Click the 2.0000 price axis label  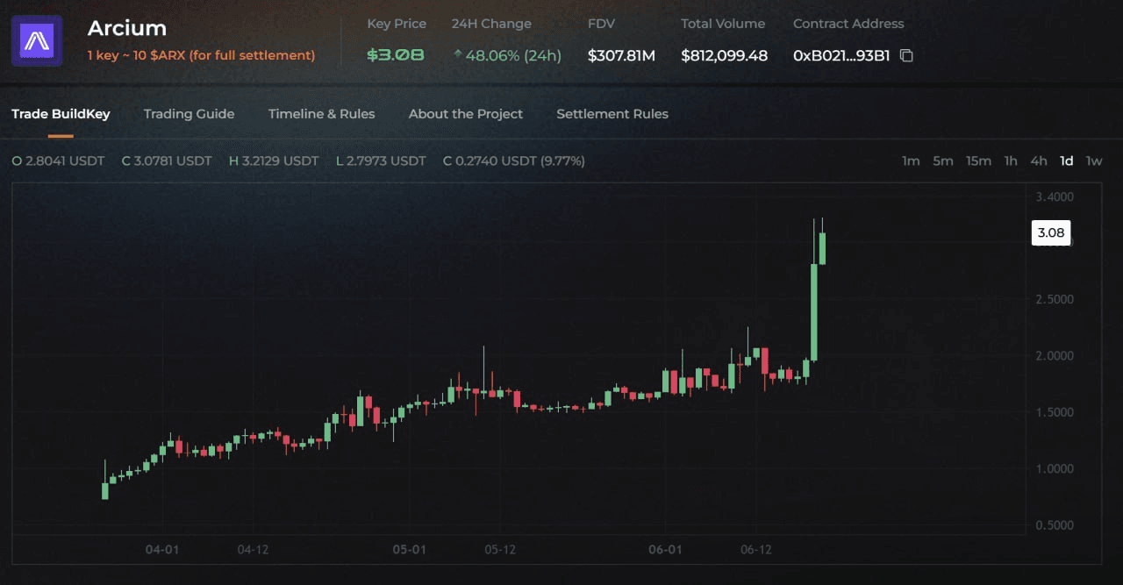point(1055,356)
